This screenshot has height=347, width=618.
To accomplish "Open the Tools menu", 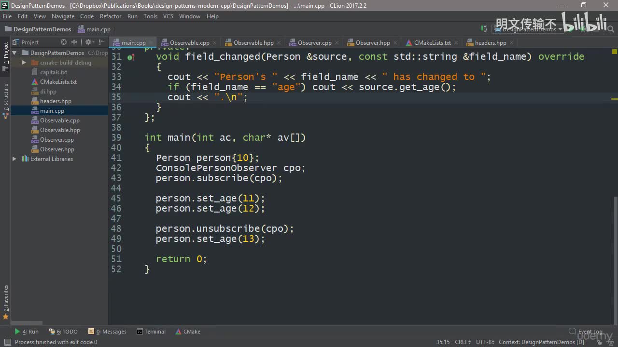I will 150,16.
